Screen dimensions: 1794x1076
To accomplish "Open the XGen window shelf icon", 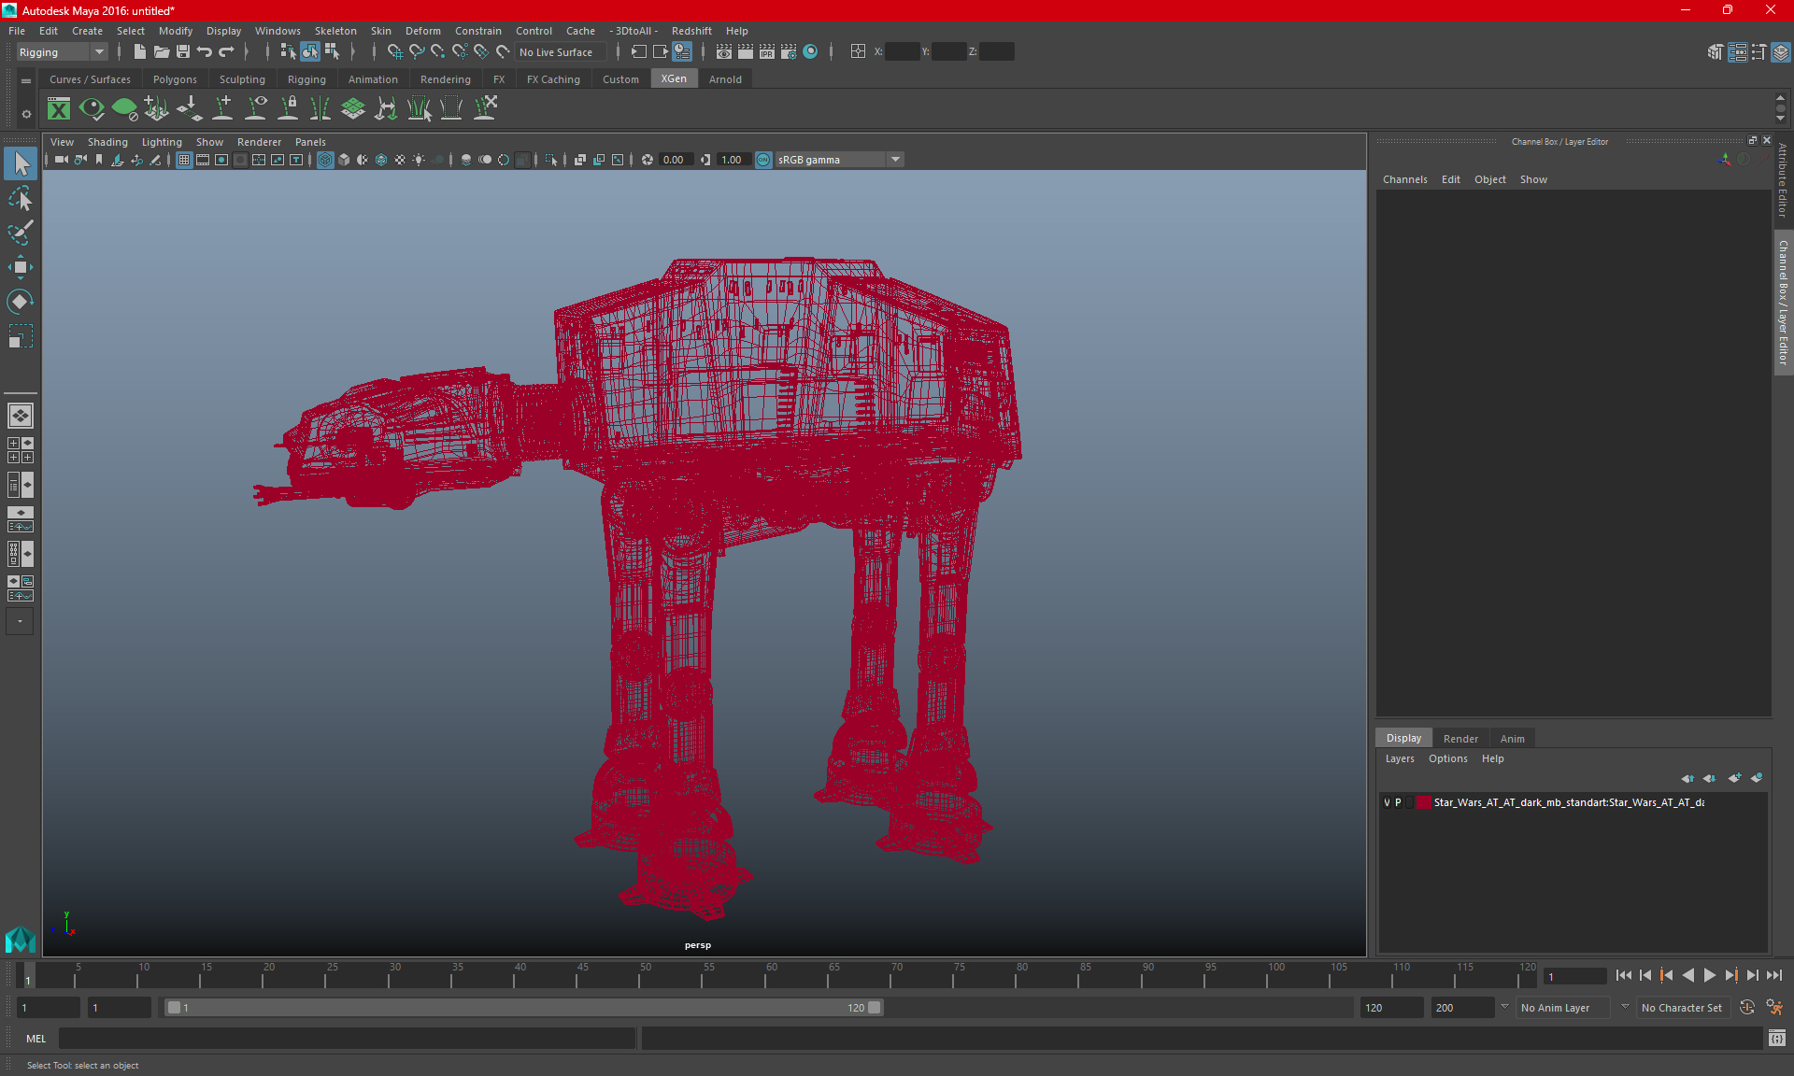I will tap(59, 108).
